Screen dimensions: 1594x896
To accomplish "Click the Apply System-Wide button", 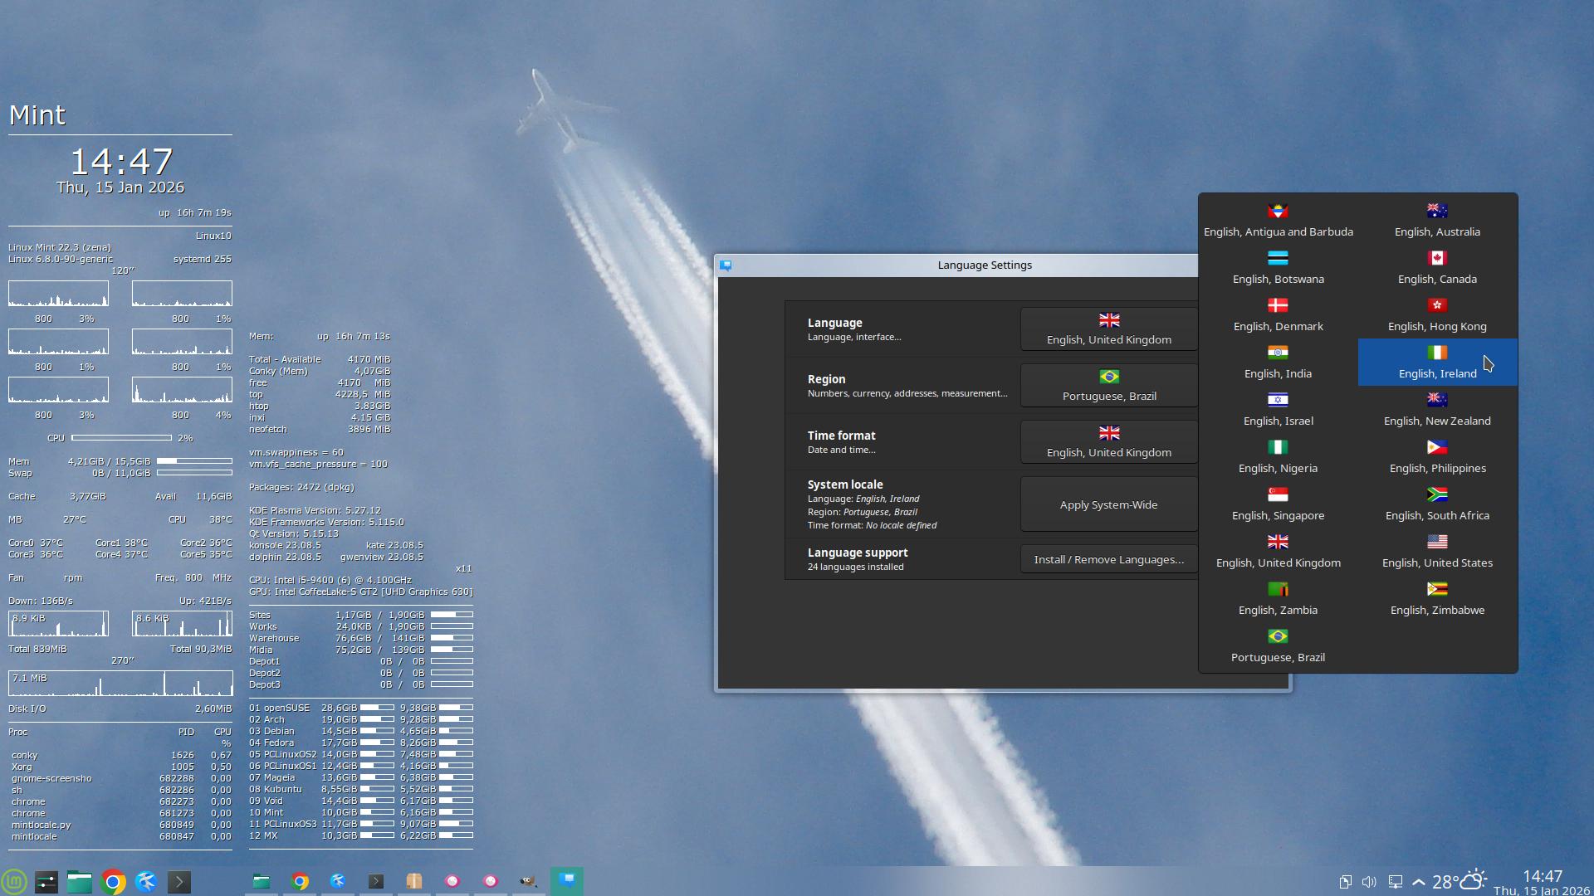I will tap(1108, 504).
